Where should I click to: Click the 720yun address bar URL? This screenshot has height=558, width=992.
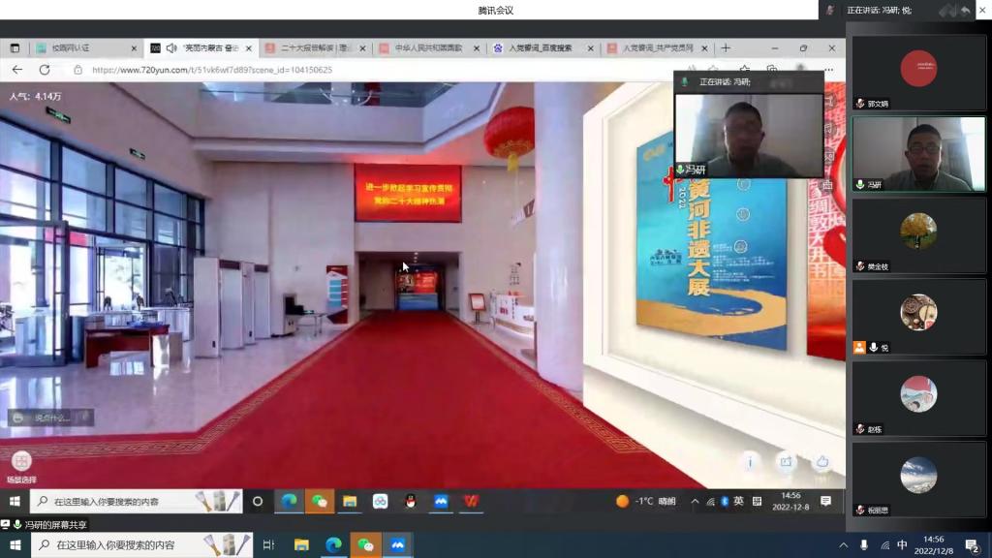211,70
